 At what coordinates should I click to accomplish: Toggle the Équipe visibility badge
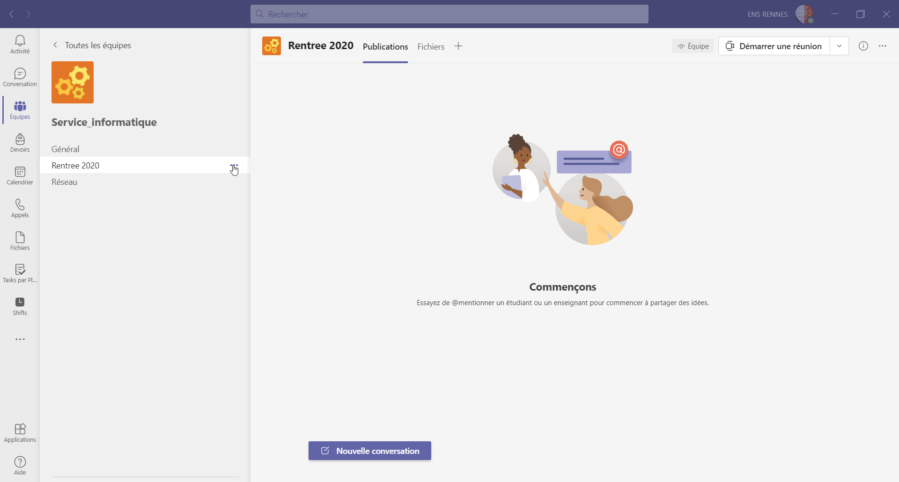pyautogui.click(x=693, y=46)
